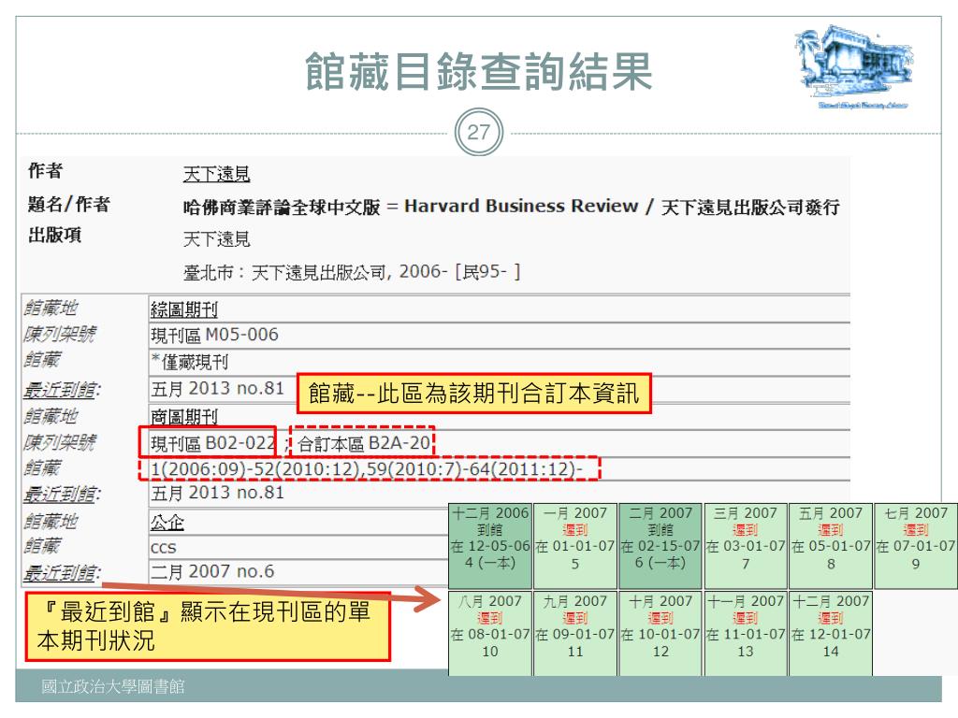Select the slide title 館藏目錄查詢結果

click(478, 71)
